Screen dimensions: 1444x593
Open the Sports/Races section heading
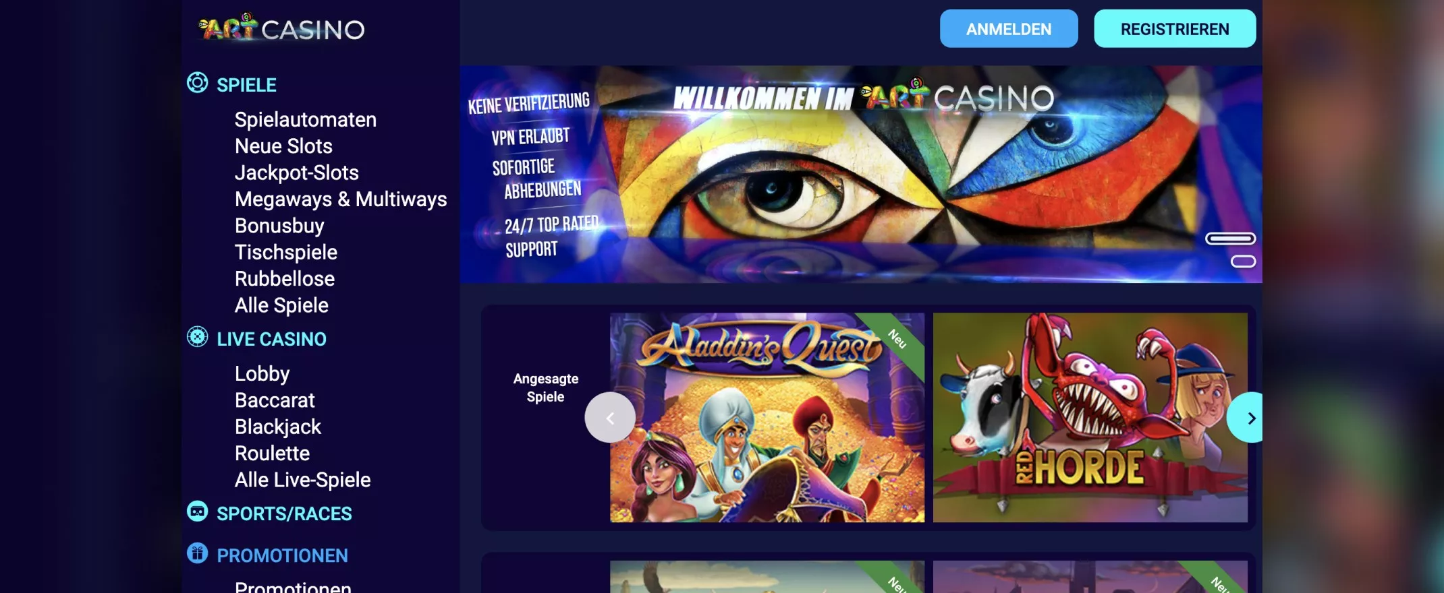(x=284, y=513)
